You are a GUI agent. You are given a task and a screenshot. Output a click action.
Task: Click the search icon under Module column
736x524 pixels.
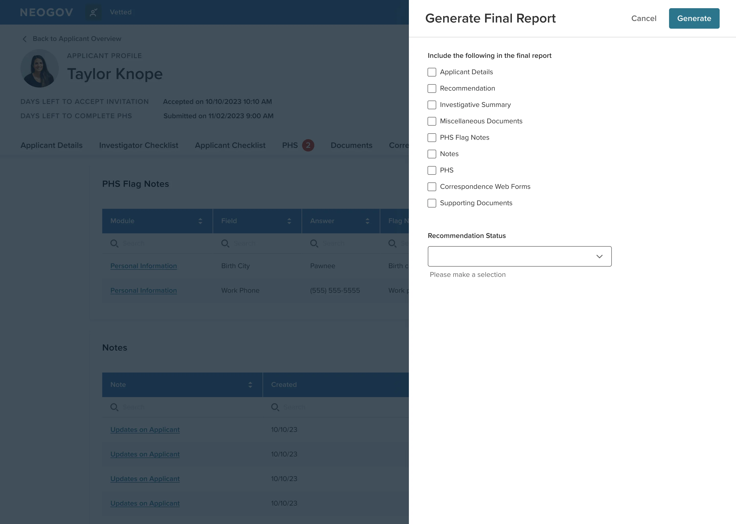114,243
